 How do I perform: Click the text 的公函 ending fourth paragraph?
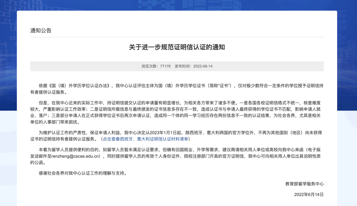point(37,163)
